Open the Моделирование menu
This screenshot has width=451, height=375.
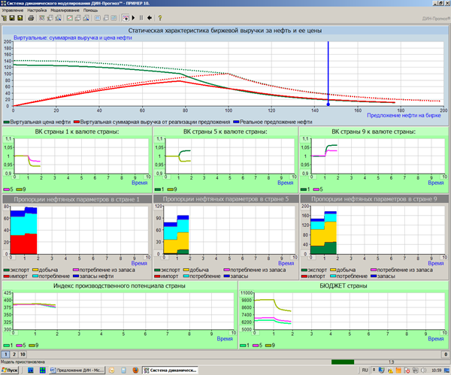(65, 10)
